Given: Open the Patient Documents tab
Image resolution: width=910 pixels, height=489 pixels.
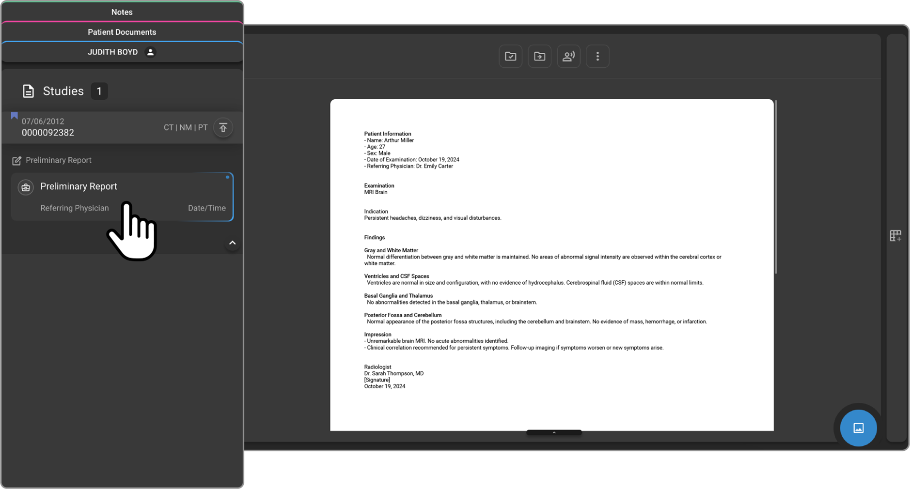Looking at the screenshot, I should click(122, 32).
